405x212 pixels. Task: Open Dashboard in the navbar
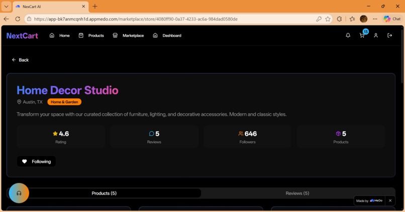pyautogui.click(x=167, y=36)
